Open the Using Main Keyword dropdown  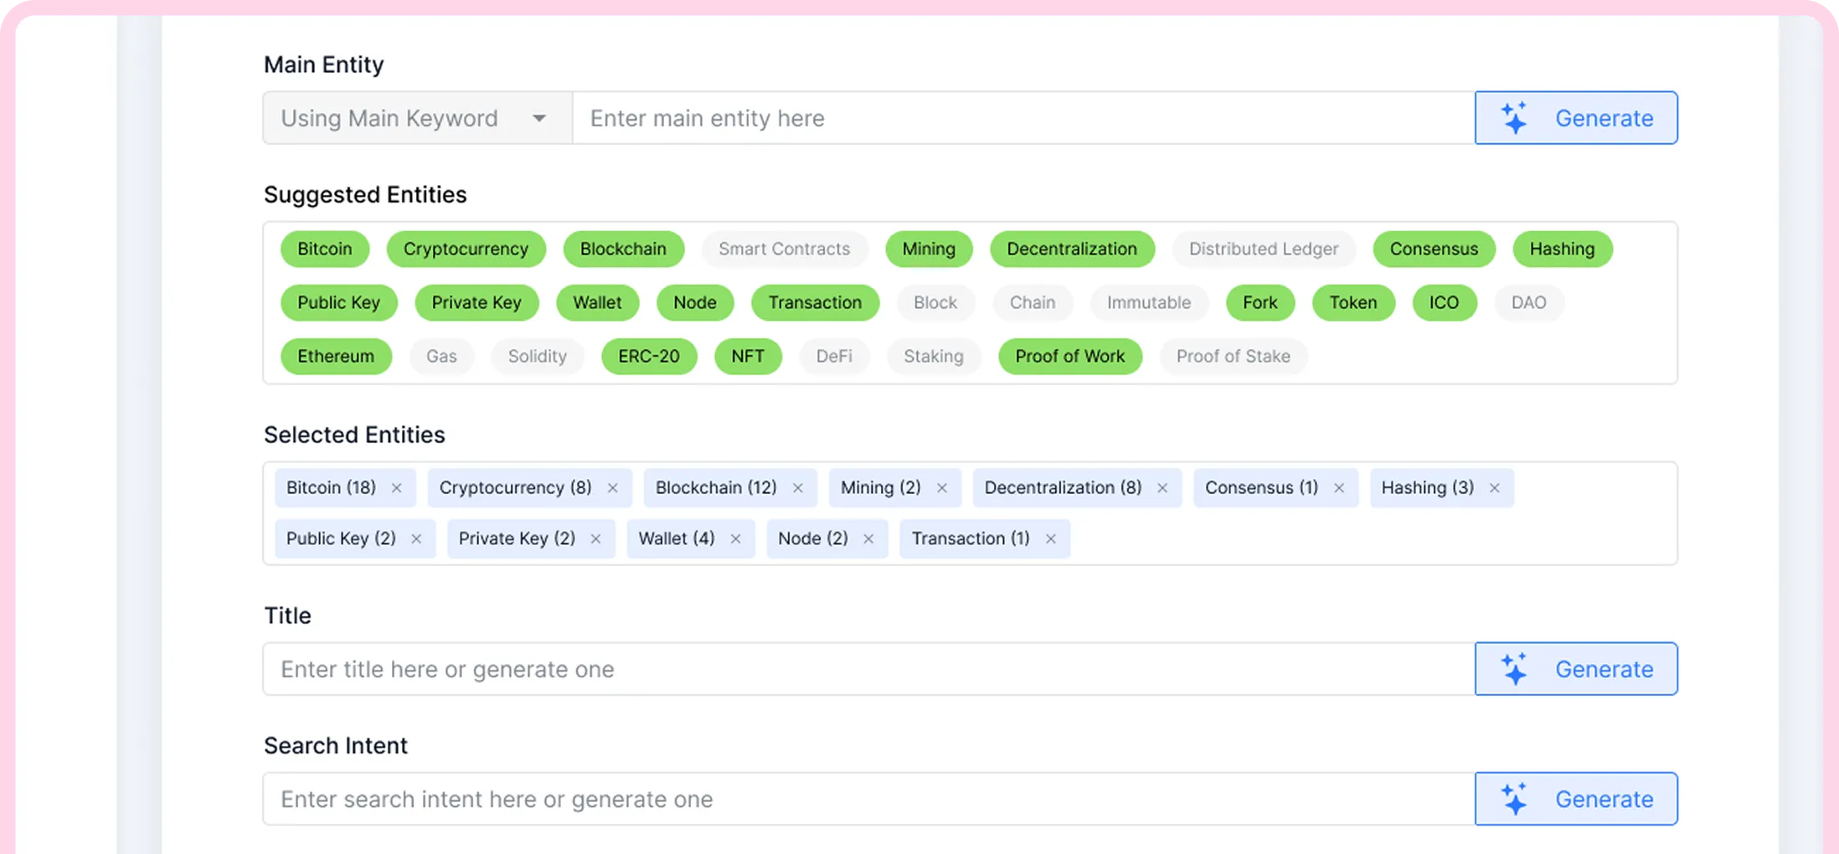pos(417,118)
